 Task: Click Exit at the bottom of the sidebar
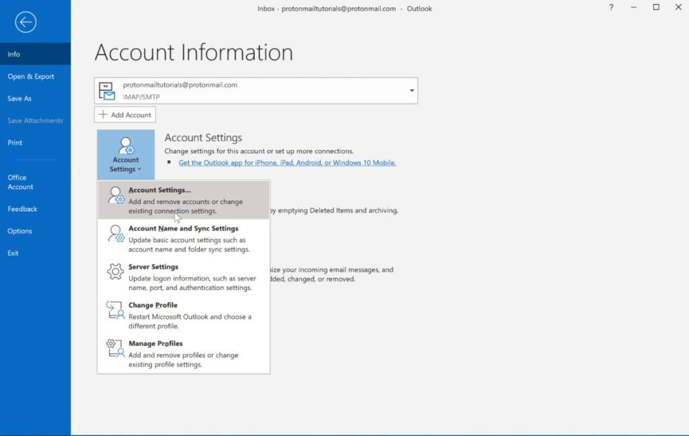click(13, 252)
